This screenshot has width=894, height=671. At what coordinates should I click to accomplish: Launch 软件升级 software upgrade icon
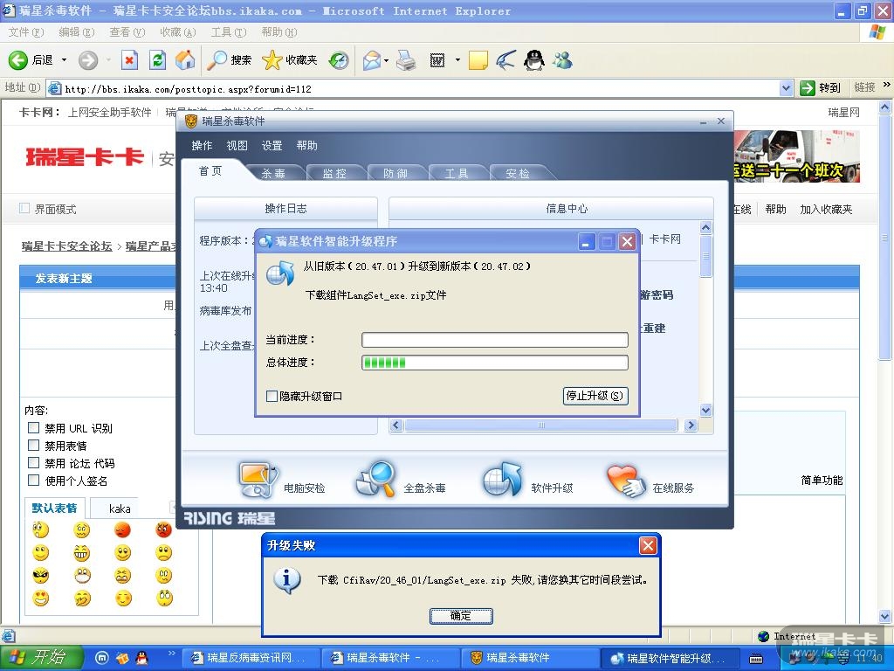[x=502, y=480]
